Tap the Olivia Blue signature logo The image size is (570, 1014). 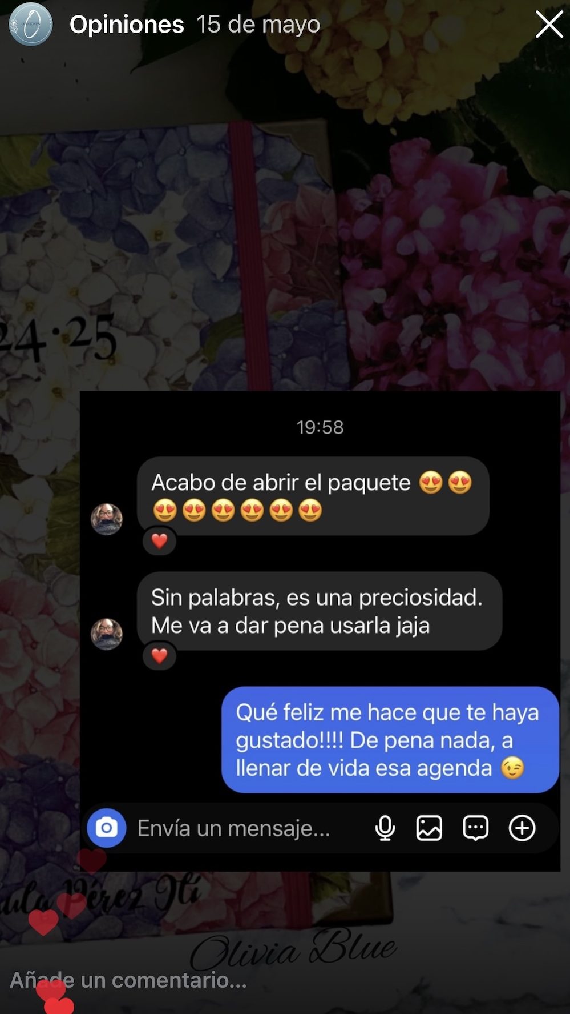click(x=293, y=948)
